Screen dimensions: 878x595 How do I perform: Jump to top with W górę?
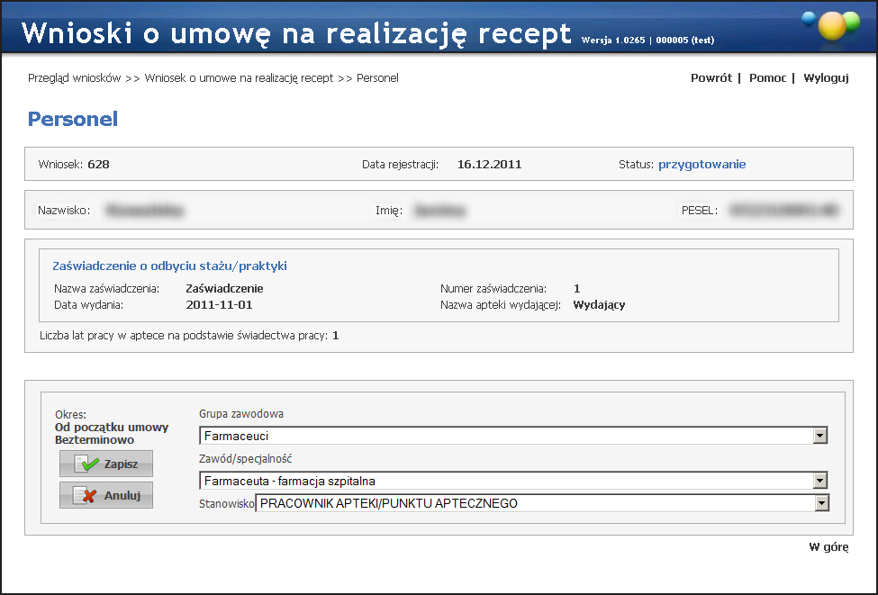(828, 546)
